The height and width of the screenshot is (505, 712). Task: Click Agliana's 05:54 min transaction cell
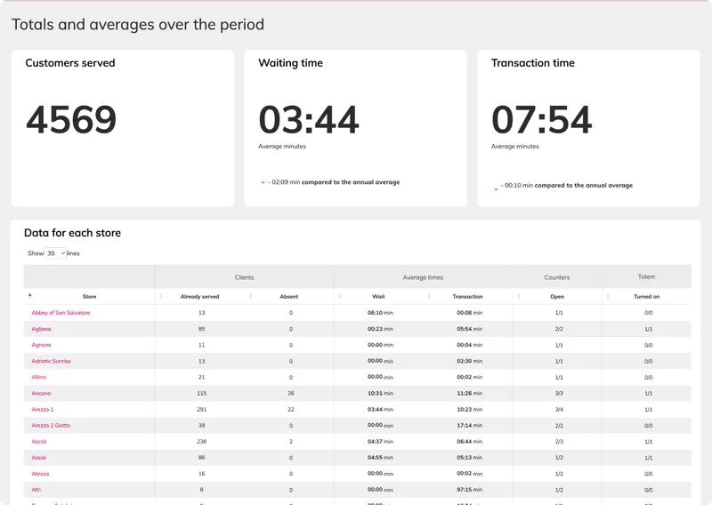point(470,329)
